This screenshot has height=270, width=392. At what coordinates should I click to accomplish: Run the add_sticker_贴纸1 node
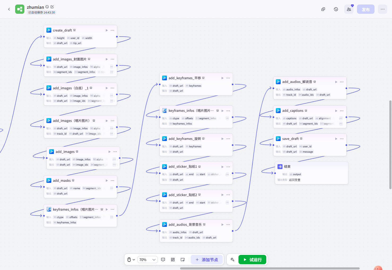(222, 167)
